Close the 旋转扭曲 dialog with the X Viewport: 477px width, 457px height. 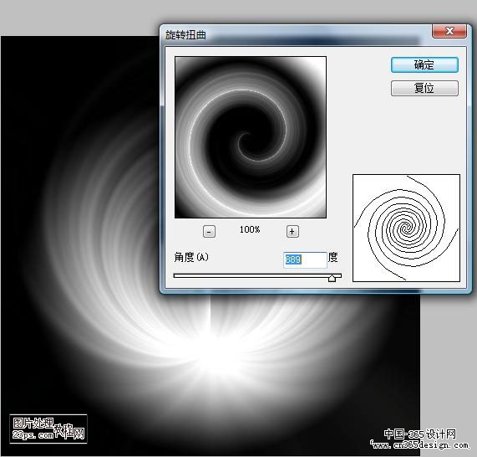(x=449, y=32)
